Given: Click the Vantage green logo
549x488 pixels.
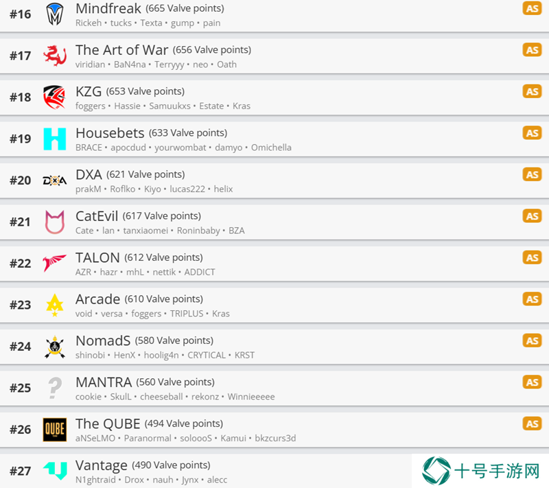Looking at the screenshot, I should point(55,471).
